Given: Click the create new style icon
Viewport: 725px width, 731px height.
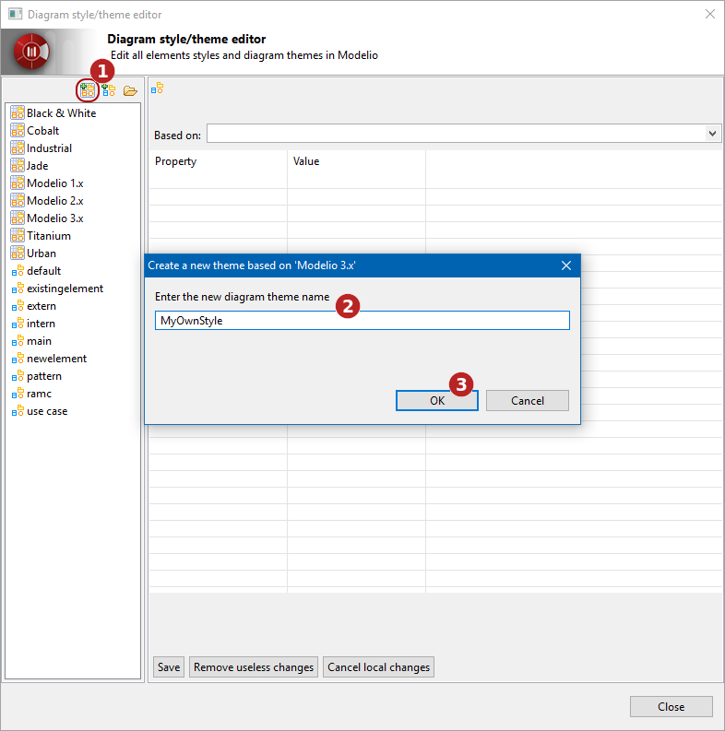Looking at the screenshot, I should click(x=109, y=90).
